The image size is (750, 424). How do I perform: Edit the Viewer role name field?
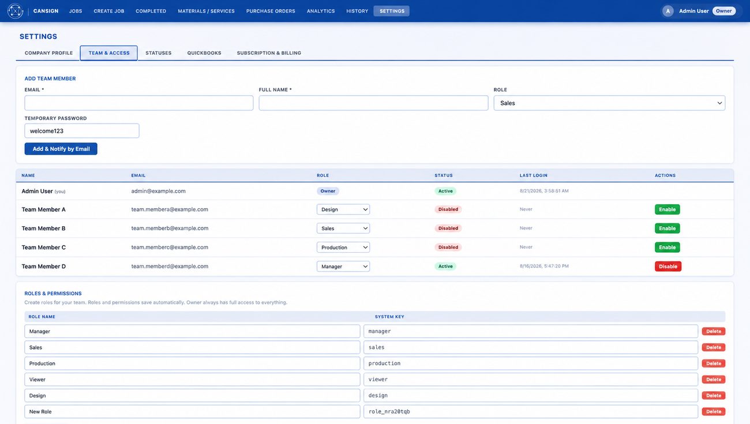[x=192, y=380]
